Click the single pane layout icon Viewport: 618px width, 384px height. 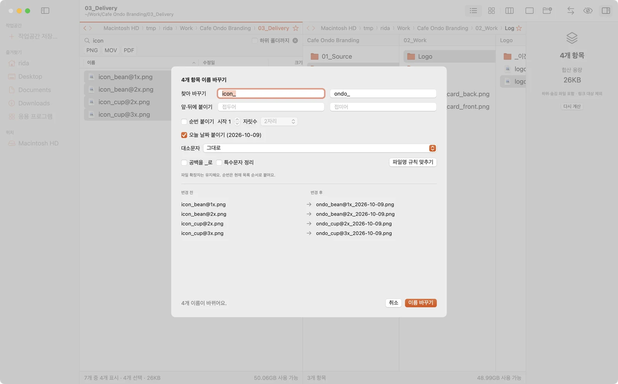point(530,11)
